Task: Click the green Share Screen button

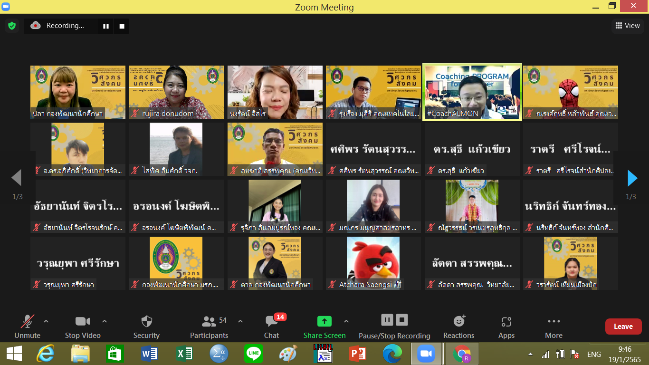Action: (324, 327)
